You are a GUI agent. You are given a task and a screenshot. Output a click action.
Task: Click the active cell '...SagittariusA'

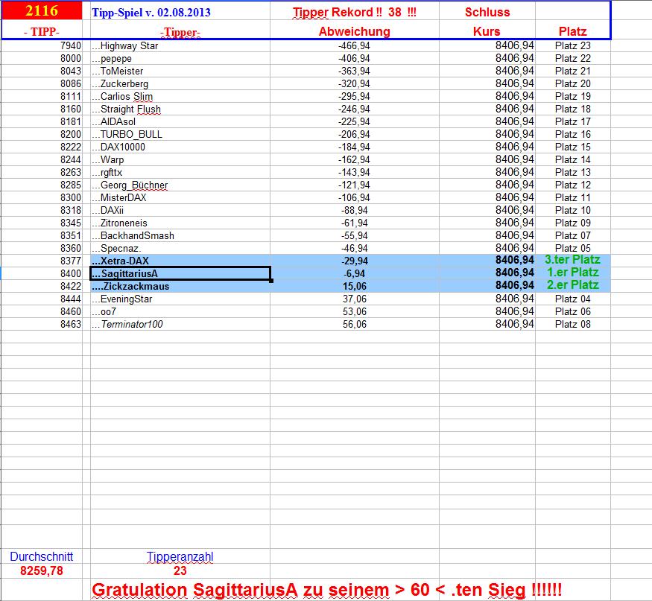[180, 273]
